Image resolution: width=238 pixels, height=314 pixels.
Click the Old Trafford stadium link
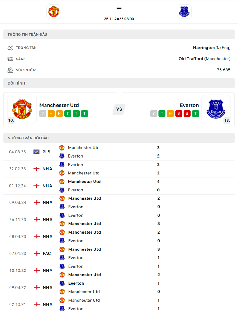[x=191, y=59]
